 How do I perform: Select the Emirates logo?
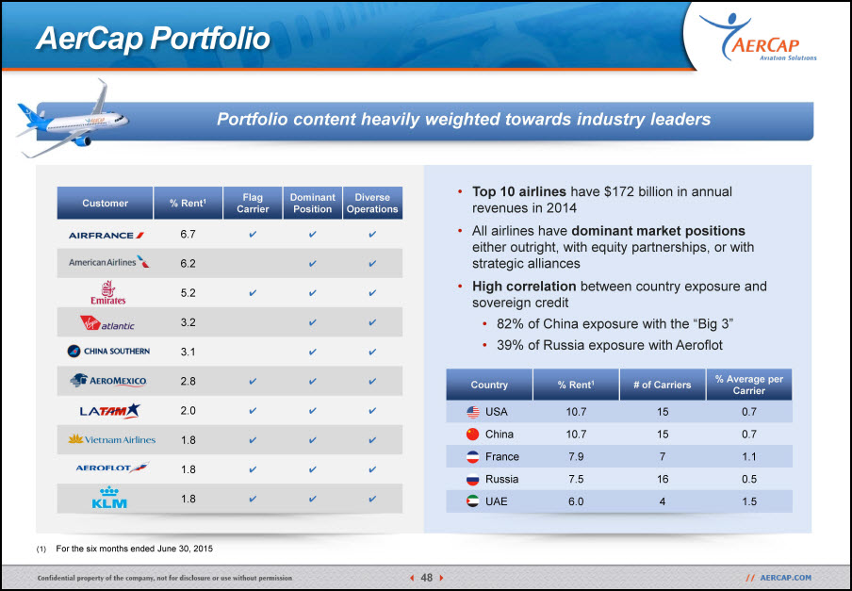pyautogui.click(x=107, y=293)
